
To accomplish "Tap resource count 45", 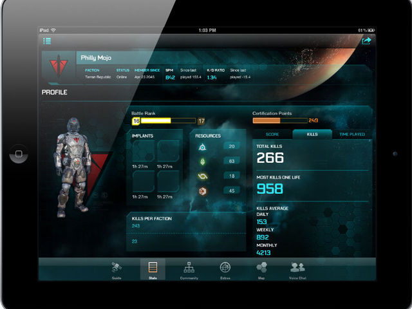I will point(232,191).
